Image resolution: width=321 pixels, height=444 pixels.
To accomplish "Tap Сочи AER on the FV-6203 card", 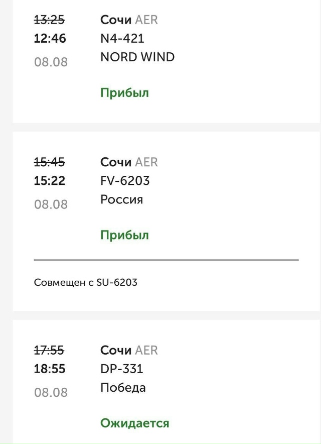I will point(129,162).
